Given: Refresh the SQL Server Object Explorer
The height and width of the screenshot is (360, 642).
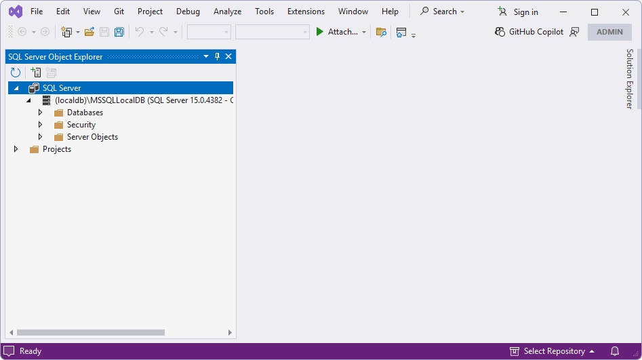Looking at the screenshot, I should [16, 73].
